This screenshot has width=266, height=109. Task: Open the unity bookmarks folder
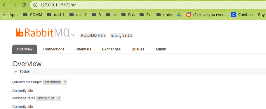pos(164,15)
